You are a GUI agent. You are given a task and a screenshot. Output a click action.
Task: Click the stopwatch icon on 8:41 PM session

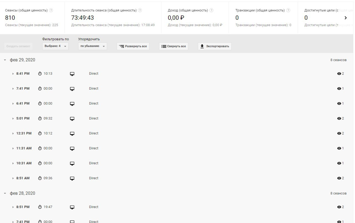[x=40, y=74]
